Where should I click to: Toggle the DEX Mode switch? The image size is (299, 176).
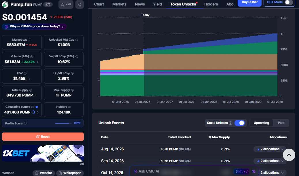click(288, 2)
